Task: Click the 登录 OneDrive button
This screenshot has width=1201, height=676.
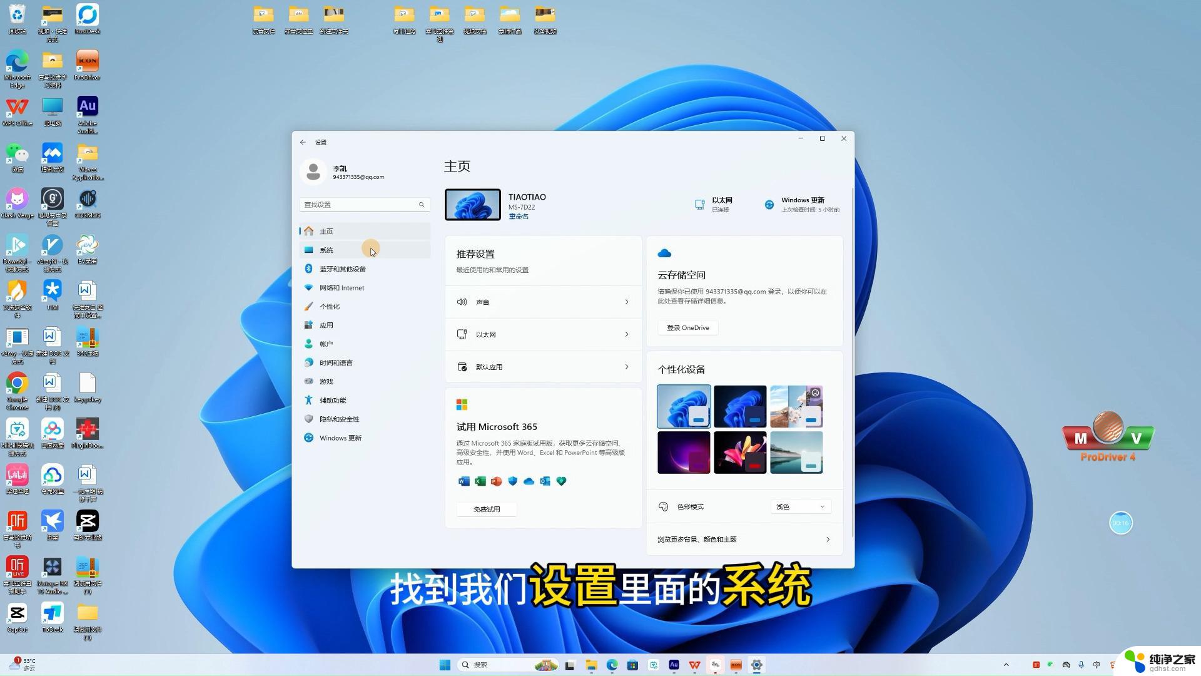Action: (x=687, y=327)
